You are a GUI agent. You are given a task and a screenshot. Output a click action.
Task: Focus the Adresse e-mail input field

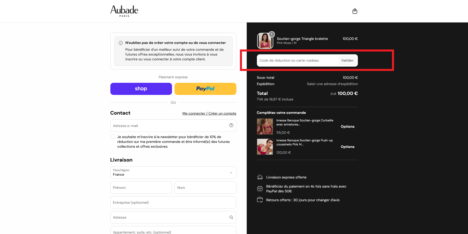tap(173, 125)
